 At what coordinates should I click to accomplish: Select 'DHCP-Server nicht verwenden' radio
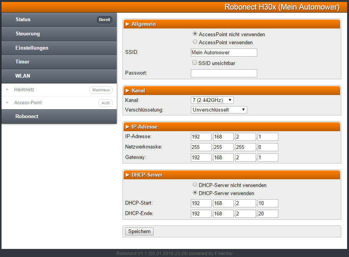click(195, 185)
